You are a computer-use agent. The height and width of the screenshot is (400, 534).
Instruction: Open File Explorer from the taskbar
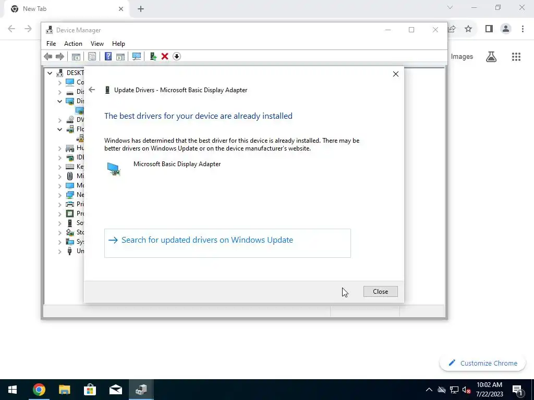[64, 390]
